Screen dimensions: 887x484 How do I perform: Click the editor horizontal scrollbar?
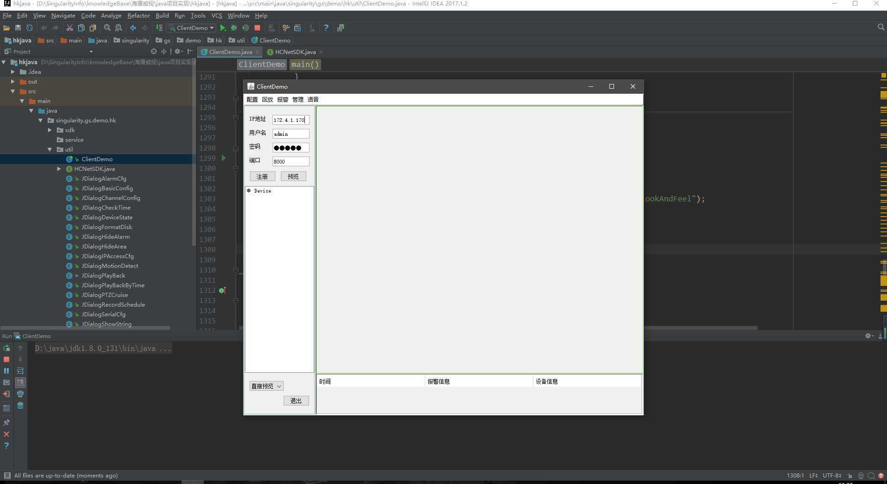(499, 328)
